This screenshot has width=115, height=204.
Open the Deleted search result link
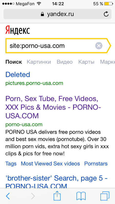18,74
